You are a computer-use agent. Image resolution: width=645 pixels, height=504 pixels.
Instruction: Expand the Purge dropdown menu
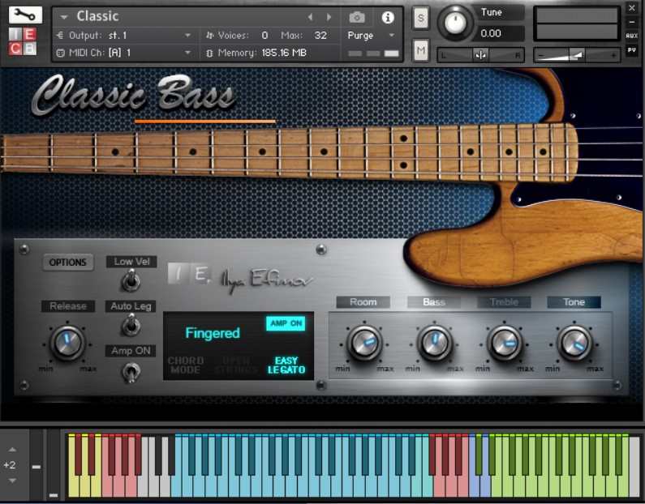tap(371, 36)
